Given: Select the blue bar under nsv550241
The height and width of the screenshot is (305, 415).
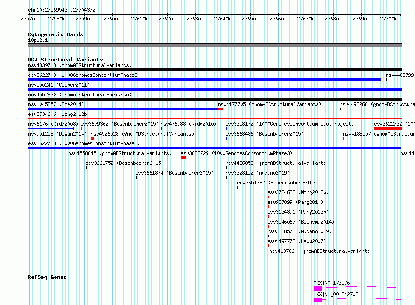Looking at the screenshot, I should pyautogui.click(x=214, y=89).
